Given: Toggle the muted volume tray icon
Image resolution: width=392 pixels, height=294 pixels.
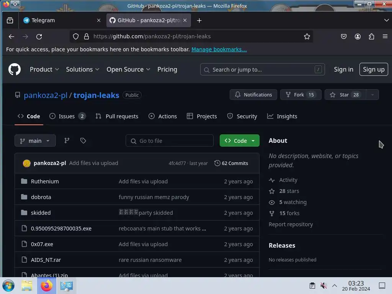Looking at the screenshot, I should pyautogui.click(x=323, y=286).
